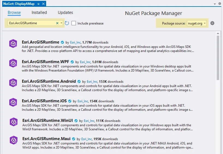
Task: Close the NuGet: DisplayAMap tab
Action: click(x=43, y=4)
